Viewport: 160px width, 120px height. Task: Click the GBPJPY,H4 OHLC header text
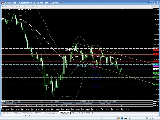click(17, 10)
